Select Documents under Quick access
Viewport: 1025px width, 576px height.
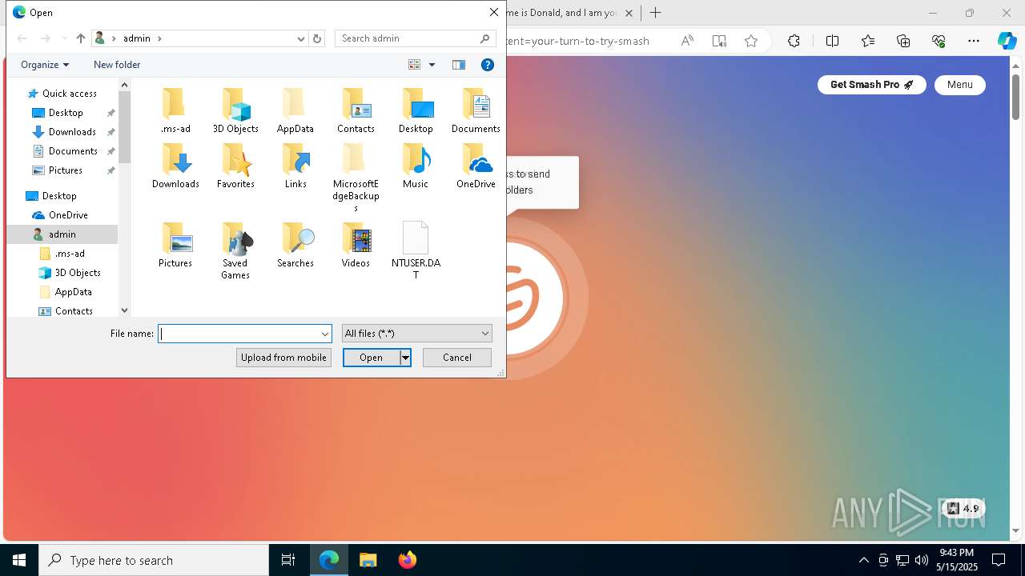click(73, 151)
